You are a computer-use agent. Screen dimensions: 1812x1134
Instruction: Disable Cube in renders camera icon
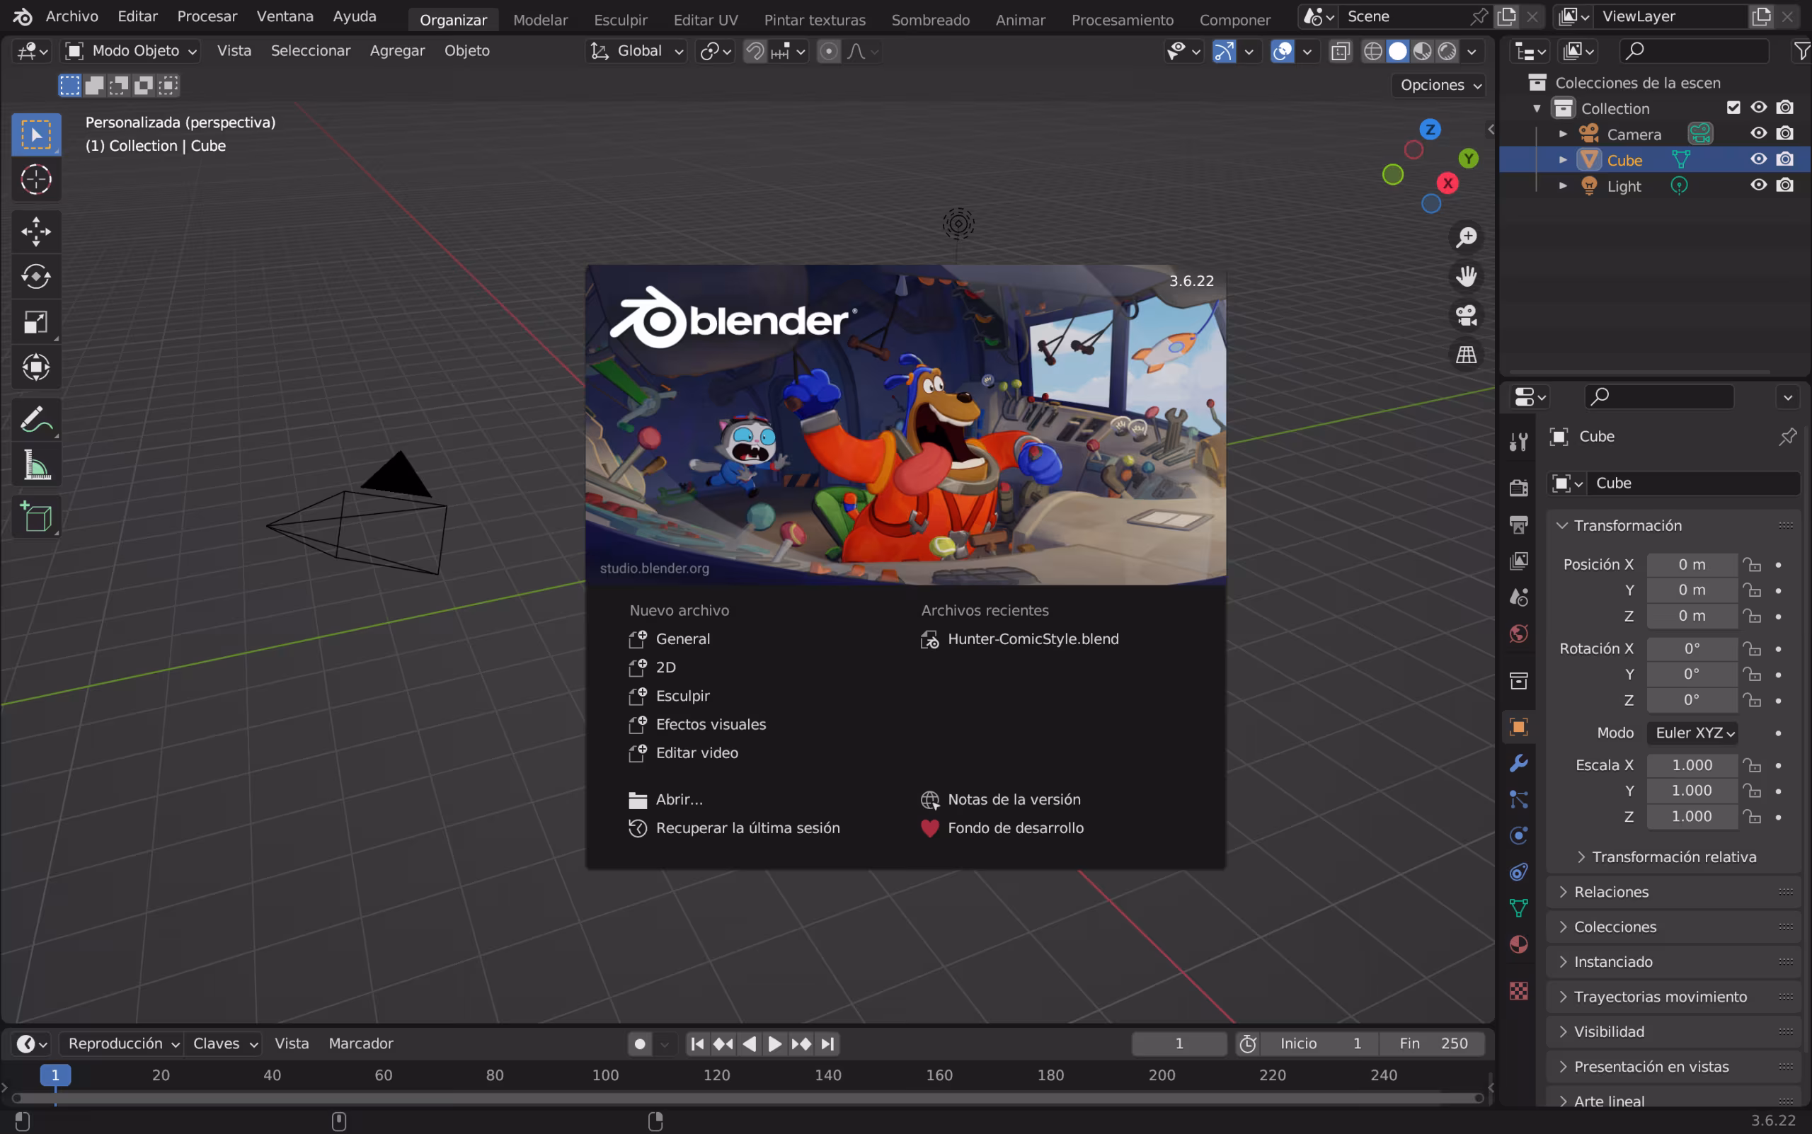coord(1785,159)
